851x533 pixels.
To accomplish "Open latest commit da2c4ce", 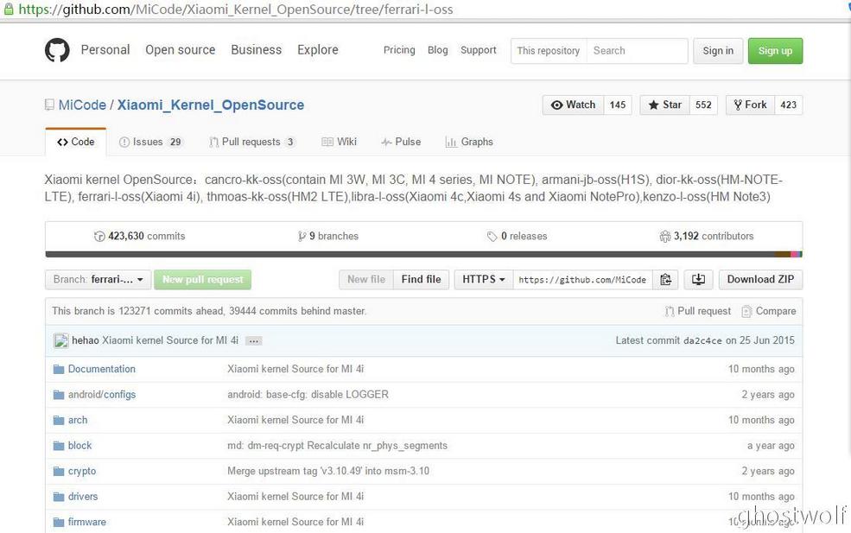I will (702, 341).
